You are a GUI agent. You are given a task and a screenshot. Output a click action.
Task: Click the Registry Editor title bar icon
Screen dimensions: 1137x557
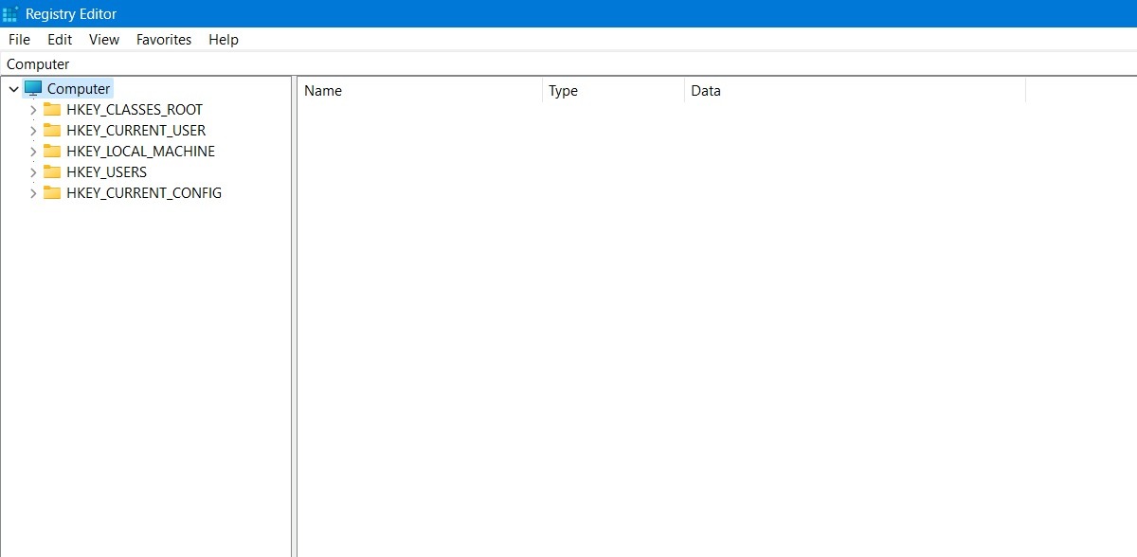click(x=11, y=13)
